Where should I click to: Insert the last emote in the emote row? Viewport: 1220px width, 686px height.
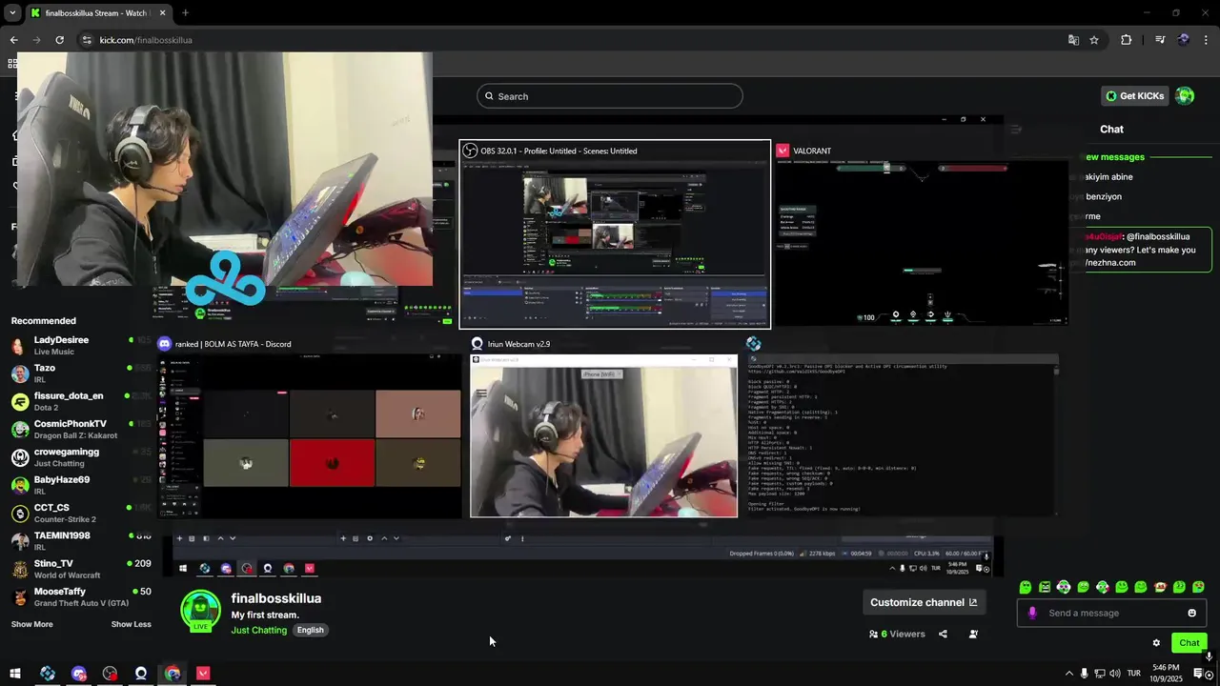[1198, 587]
